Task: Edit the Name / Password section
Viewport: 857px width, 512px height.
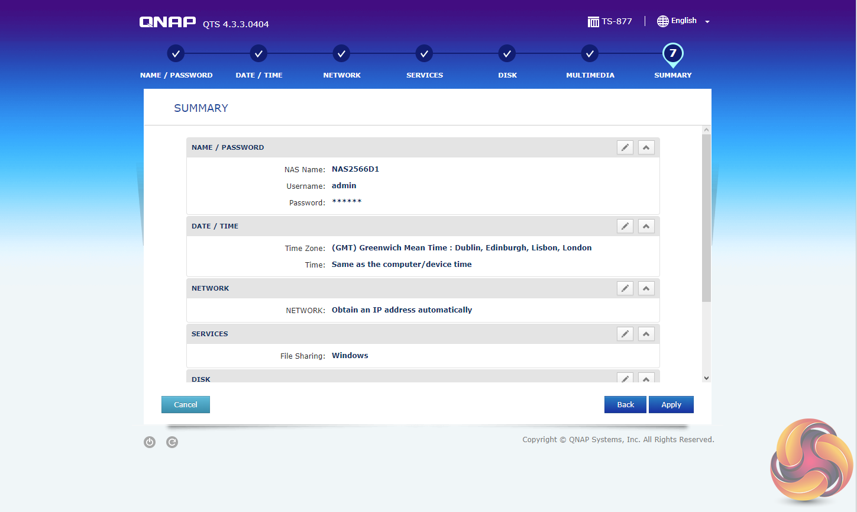Action: pyautogui.click(x=625, y=147)
